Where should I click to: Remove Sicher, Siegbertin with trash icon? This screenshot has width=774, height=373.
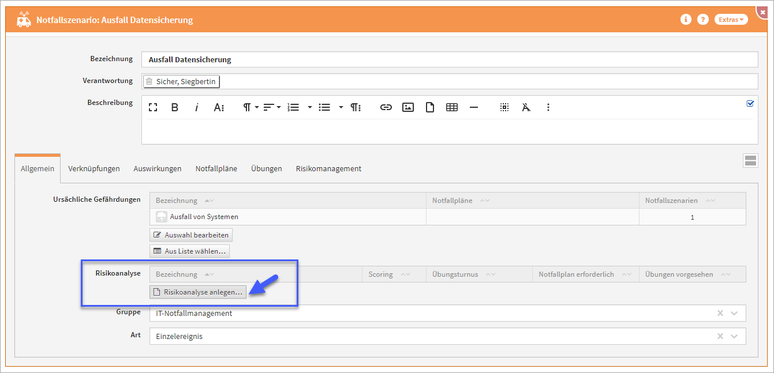coord(149,81)
